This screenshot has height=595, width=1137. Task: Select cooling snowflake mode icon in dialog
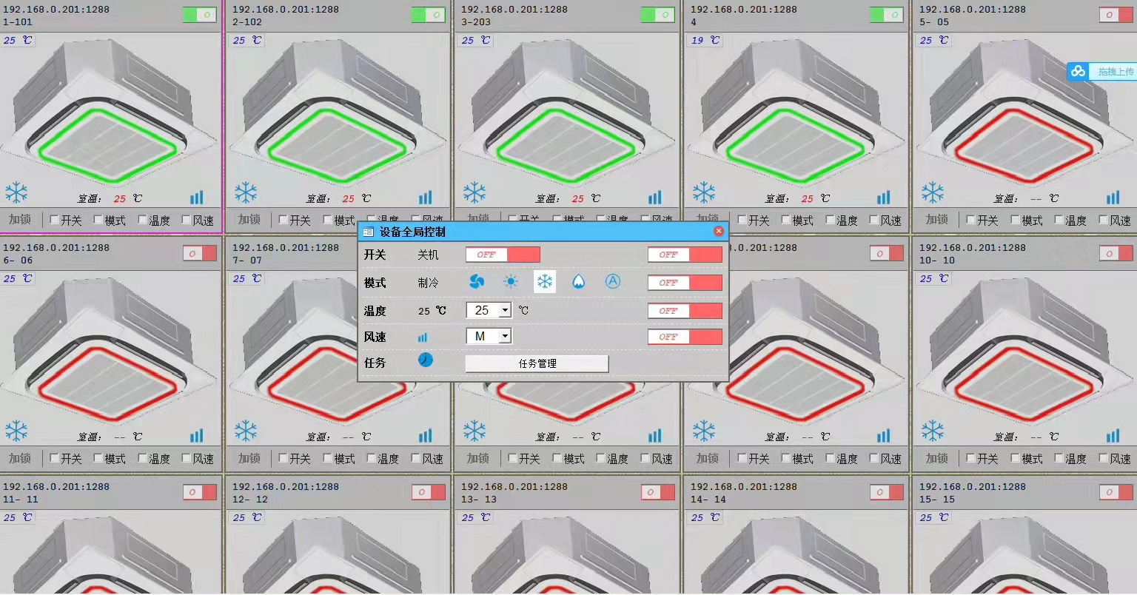pos(545,282)
